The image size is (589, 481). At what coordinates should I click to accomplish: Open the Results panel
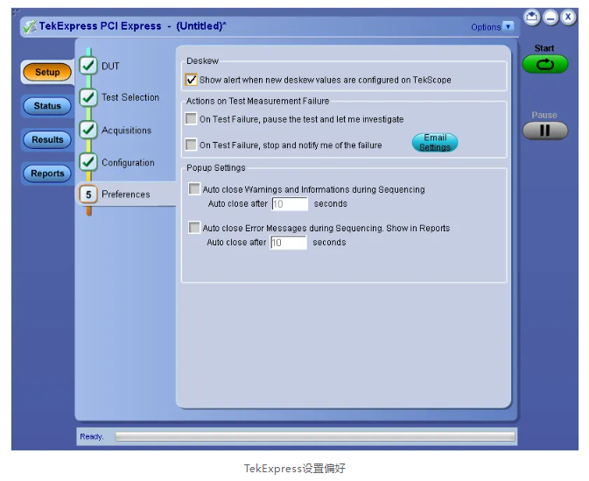tap(47, 139)
